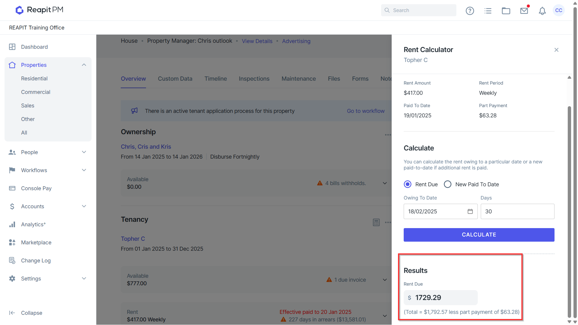Open the task list icon in header

click(x=488, y=11)
